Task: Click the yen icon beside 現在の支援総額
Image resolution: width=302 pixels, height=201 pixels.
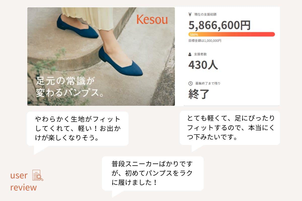Action: (x=190, y=15)
